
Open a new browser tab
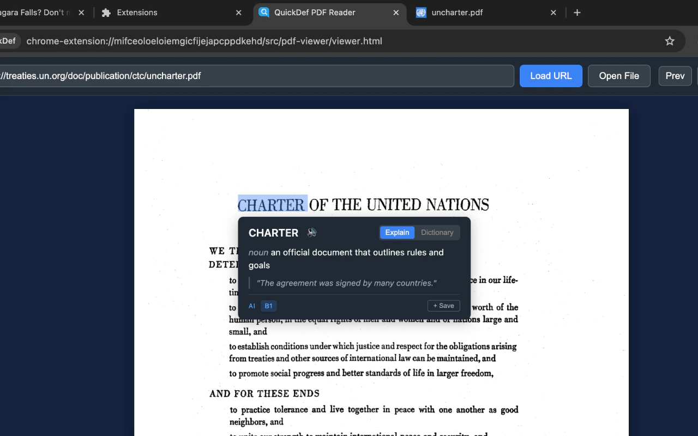click(577, 13)
